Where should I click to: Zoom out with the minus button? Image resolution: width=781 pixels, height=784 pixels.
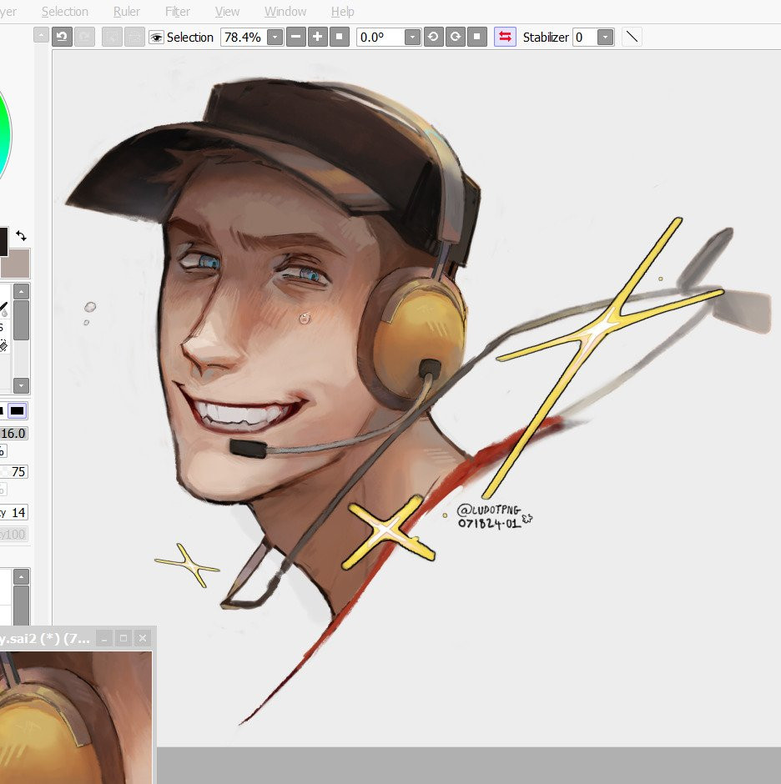(295, 37)
